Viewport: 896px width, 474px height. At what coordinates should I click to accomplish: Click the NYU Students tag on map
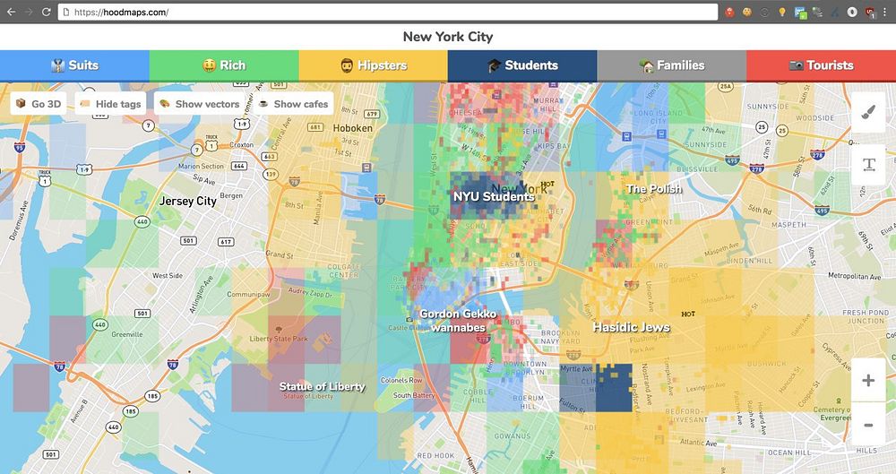(x=494, y=197)
